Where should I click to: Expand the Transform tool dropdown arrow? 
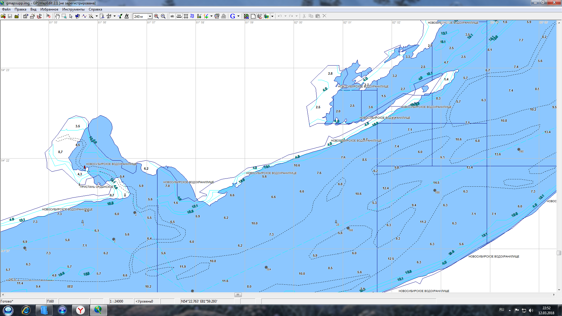114,16
